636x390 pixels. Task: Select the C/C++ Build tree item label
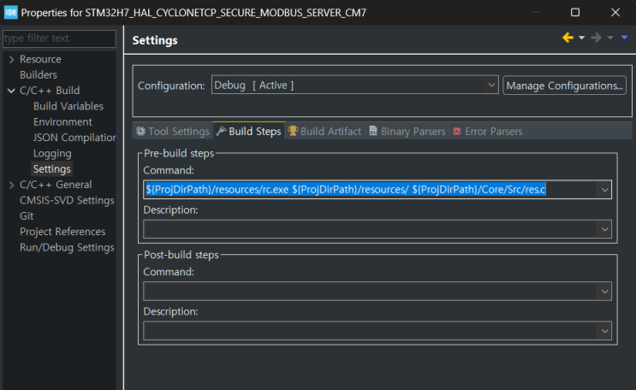tap(50, 91)
